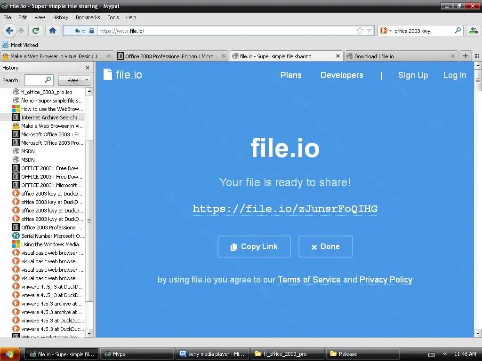Switch to Office 2003 Professional Edition tab

172,56
